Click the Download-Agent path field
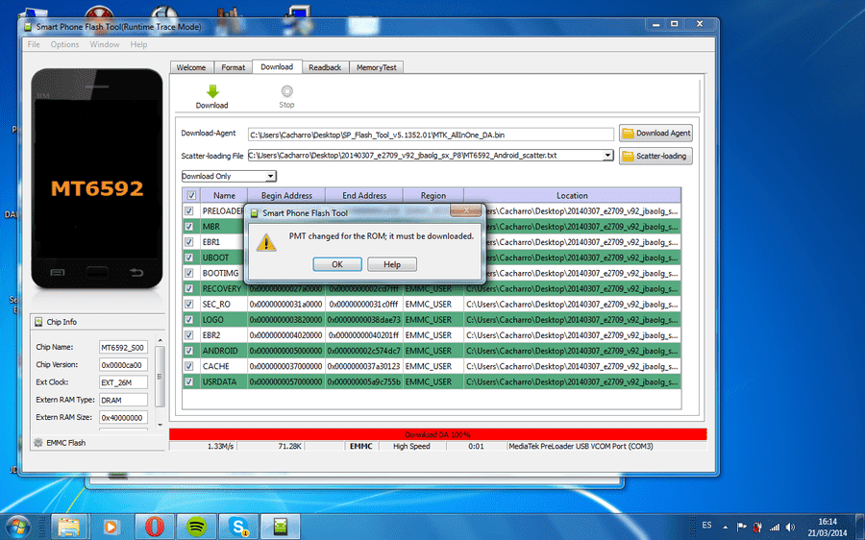Image resolution: width=865 pixels, height=540 pixels. click(431, 135)
